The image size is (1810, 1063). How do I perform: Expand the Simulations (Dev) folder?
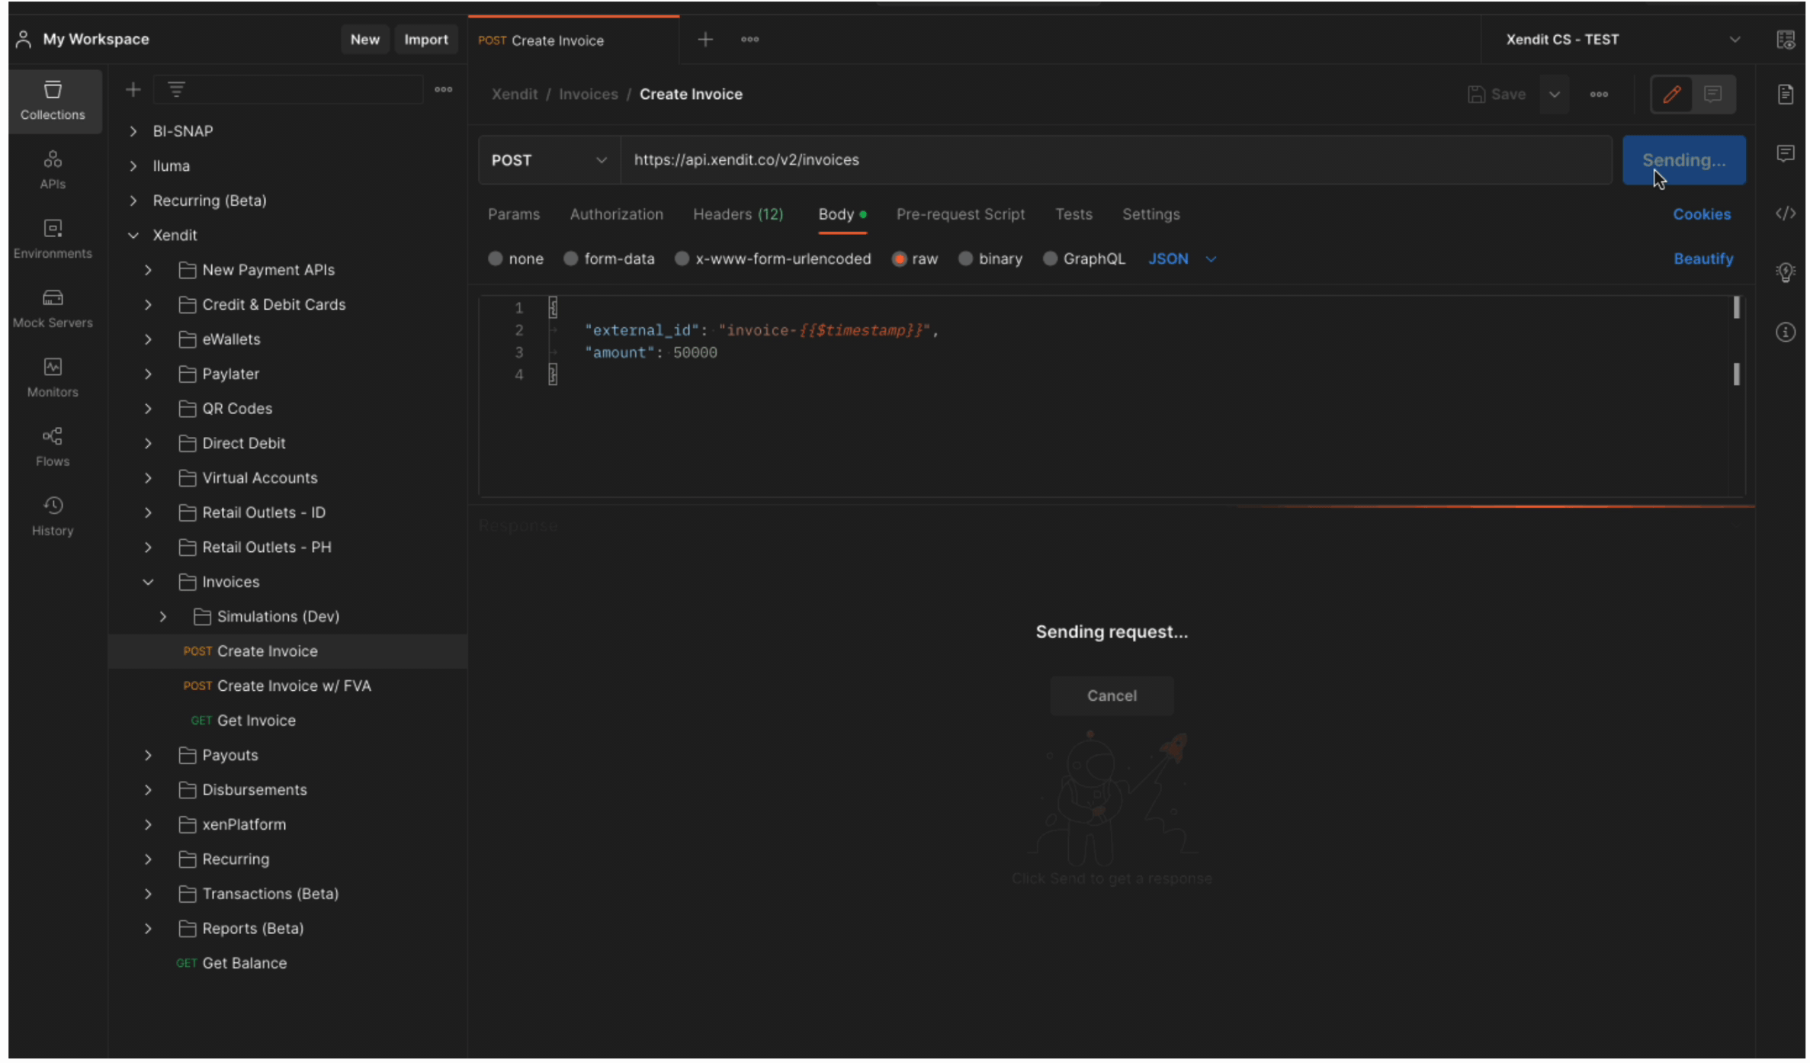[163, 617]
